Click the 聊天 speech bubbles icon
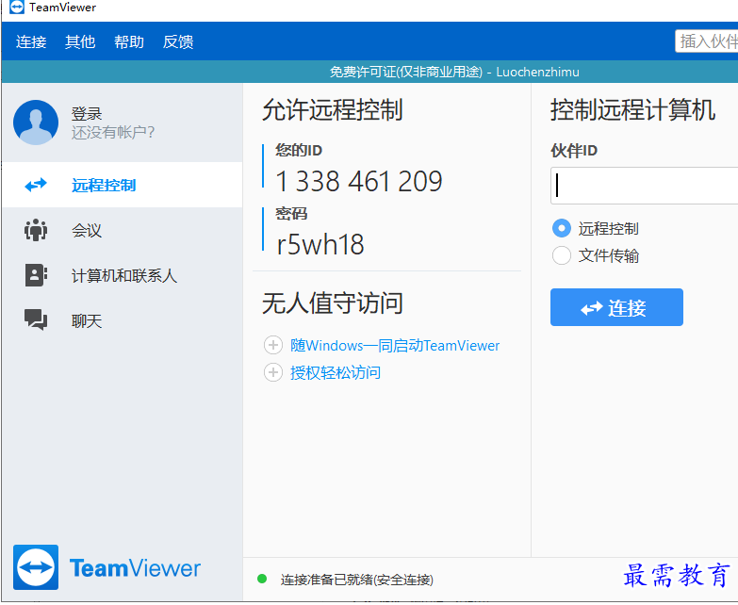Viewport: 738px width, 605px height. (x=36, y=319)
